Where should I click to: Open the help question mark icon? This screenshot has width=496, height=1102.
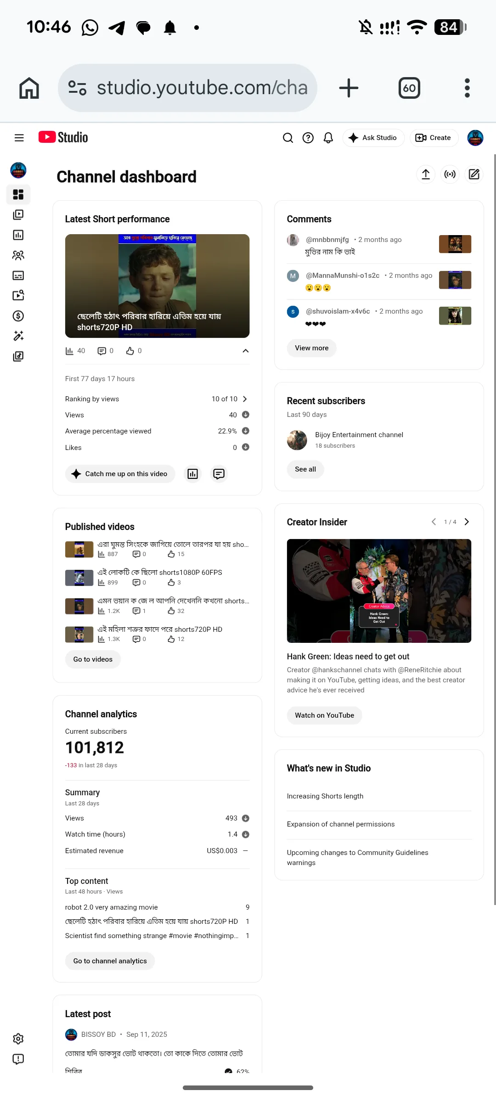[308, 138]
